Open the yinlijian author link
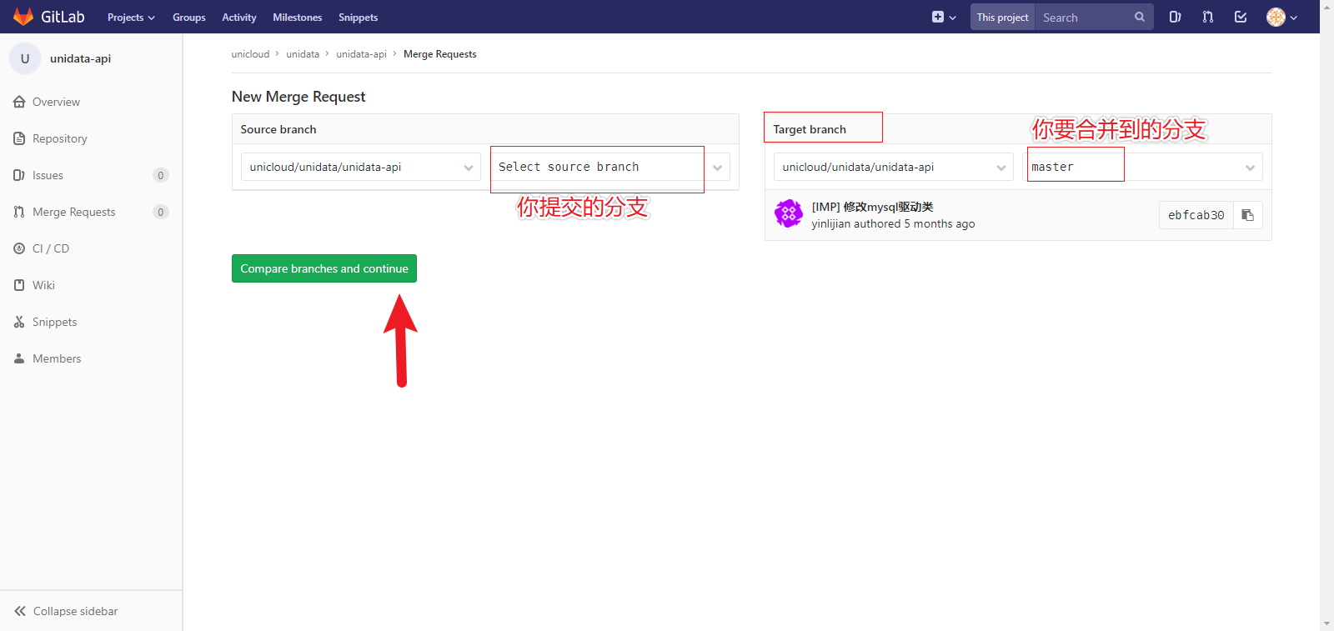 831,223
